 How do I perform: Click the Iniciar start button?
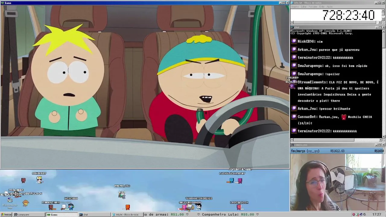point(6,215)
